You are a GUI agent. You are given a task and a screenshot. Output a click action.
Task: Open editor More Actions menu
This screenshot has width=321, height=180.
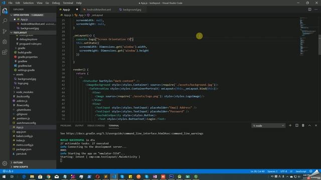(x=316, y=9)
